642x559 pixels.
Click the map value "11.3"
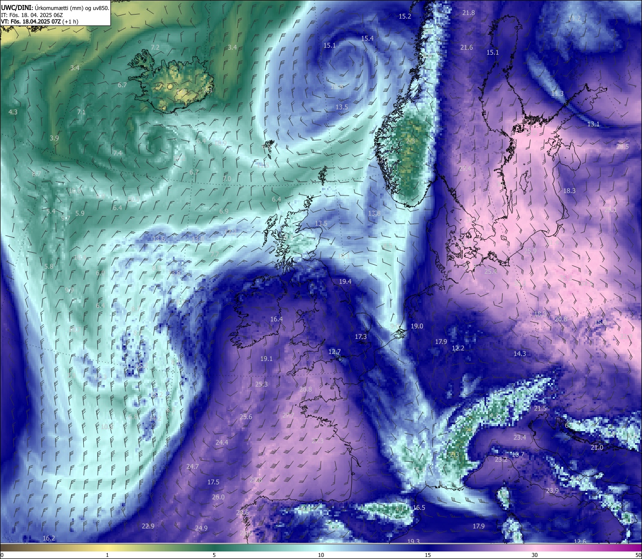coord(557,94)
